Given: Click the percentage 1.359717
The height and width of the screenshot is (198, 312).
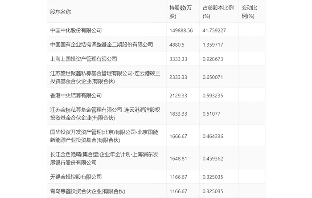Looking at the screenshot, I should [x=213, y=44].
